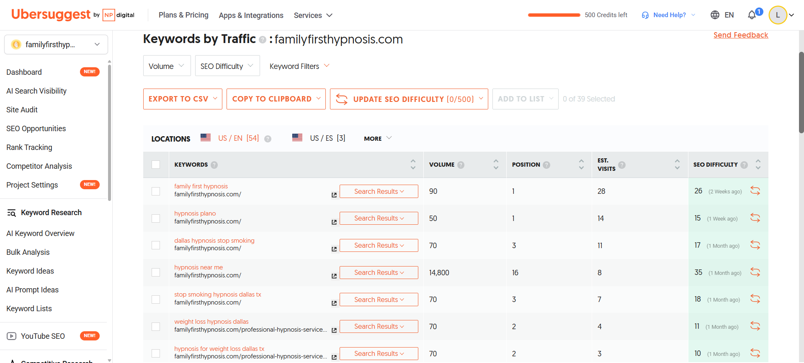
Task: Click the user profile avatar L
Action: pyautogui.click(x=778, y=15)
